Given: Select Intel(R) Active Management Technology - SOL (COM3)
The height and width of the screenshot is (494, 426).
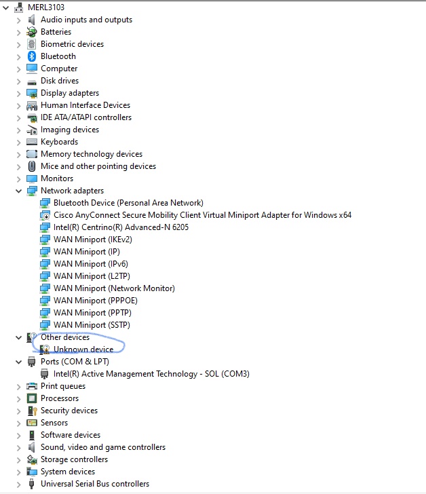Looking at the screenshot, I should (x=151, y=374).
